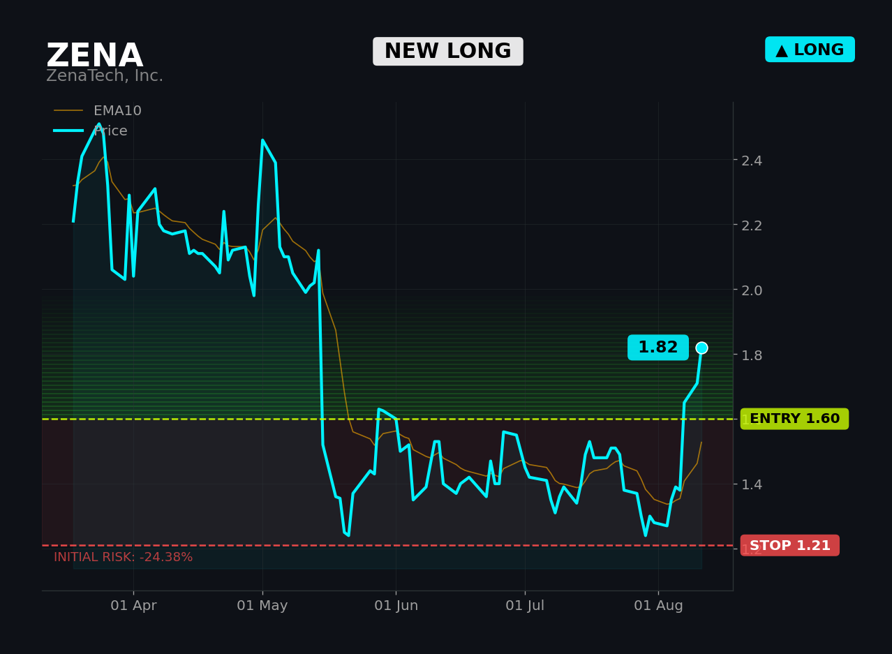
Task: Click the EMA10 legend entry
Action: pyautogui.click(x=98, y=111)
